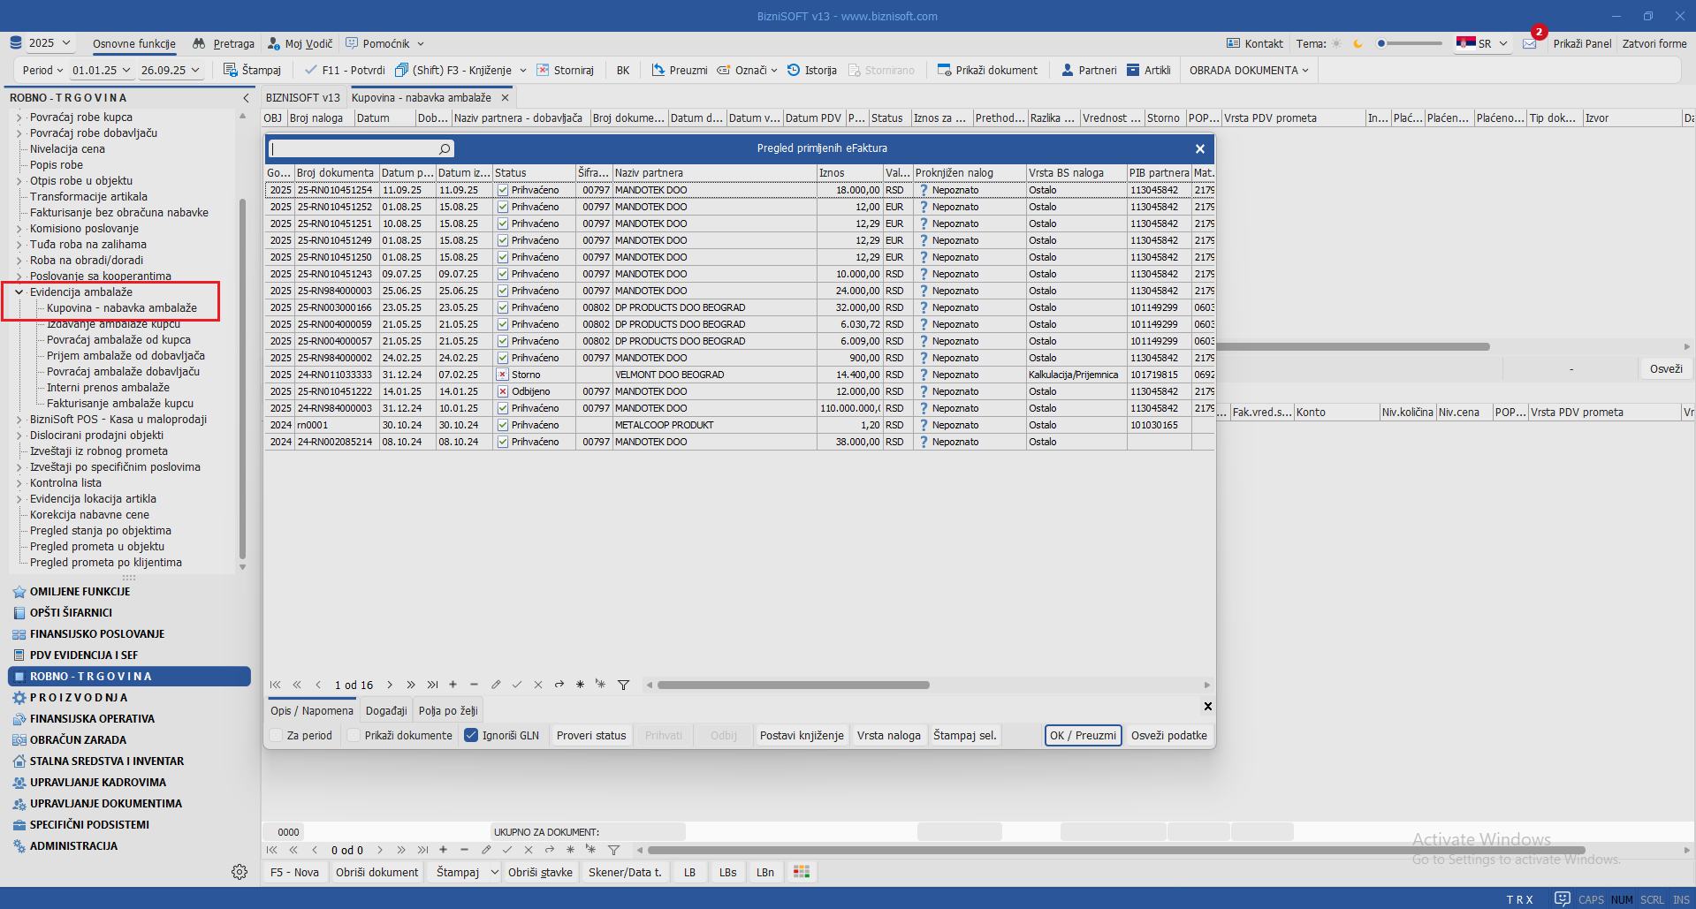1696x909 pixels.
Task: Click the Štampaj printer icon in toolbar
Action: point(231,70)
